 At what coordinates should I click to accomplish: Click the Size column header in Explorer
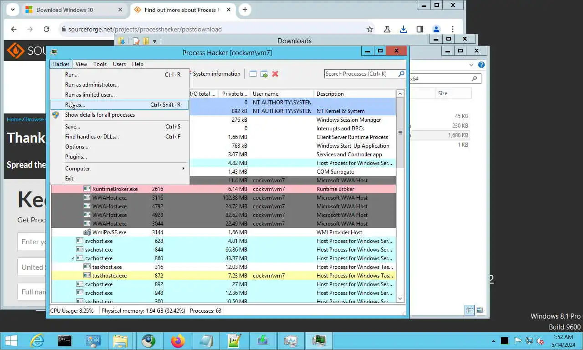point(452,93)
